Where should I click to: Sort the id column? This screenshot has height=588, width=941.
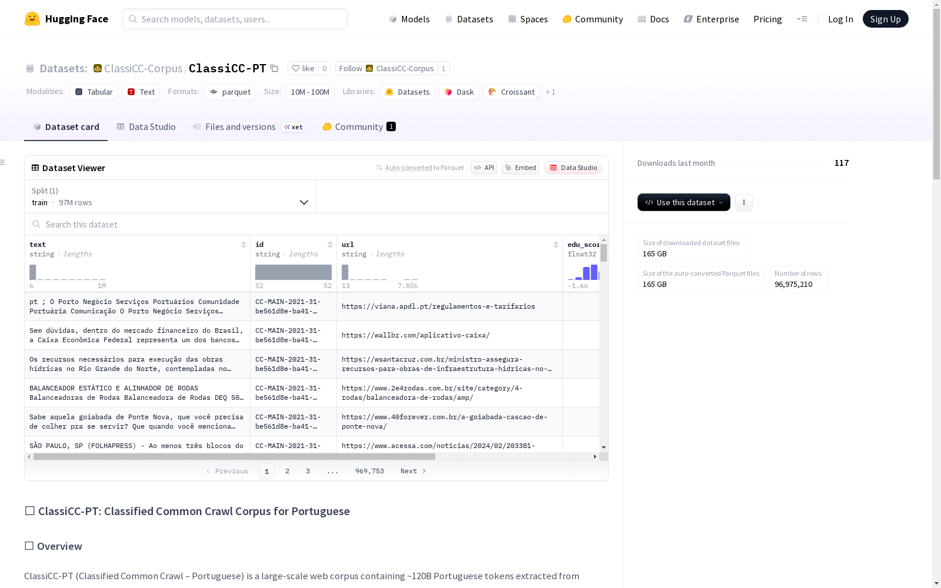click(x=330, y=245)
